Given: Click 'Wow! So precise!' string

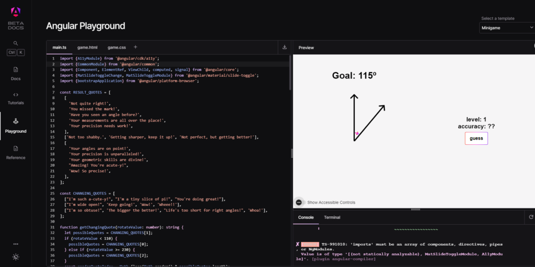Looking at the screenshot, I should (x=90, y=171).
